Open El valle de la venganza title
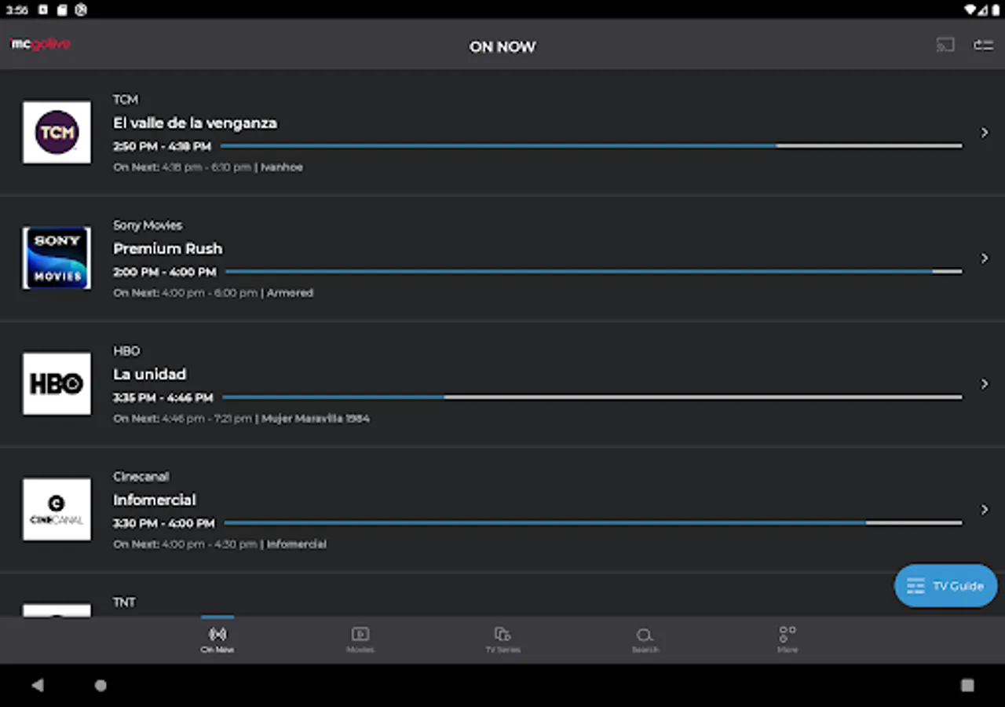 (195, 123)
